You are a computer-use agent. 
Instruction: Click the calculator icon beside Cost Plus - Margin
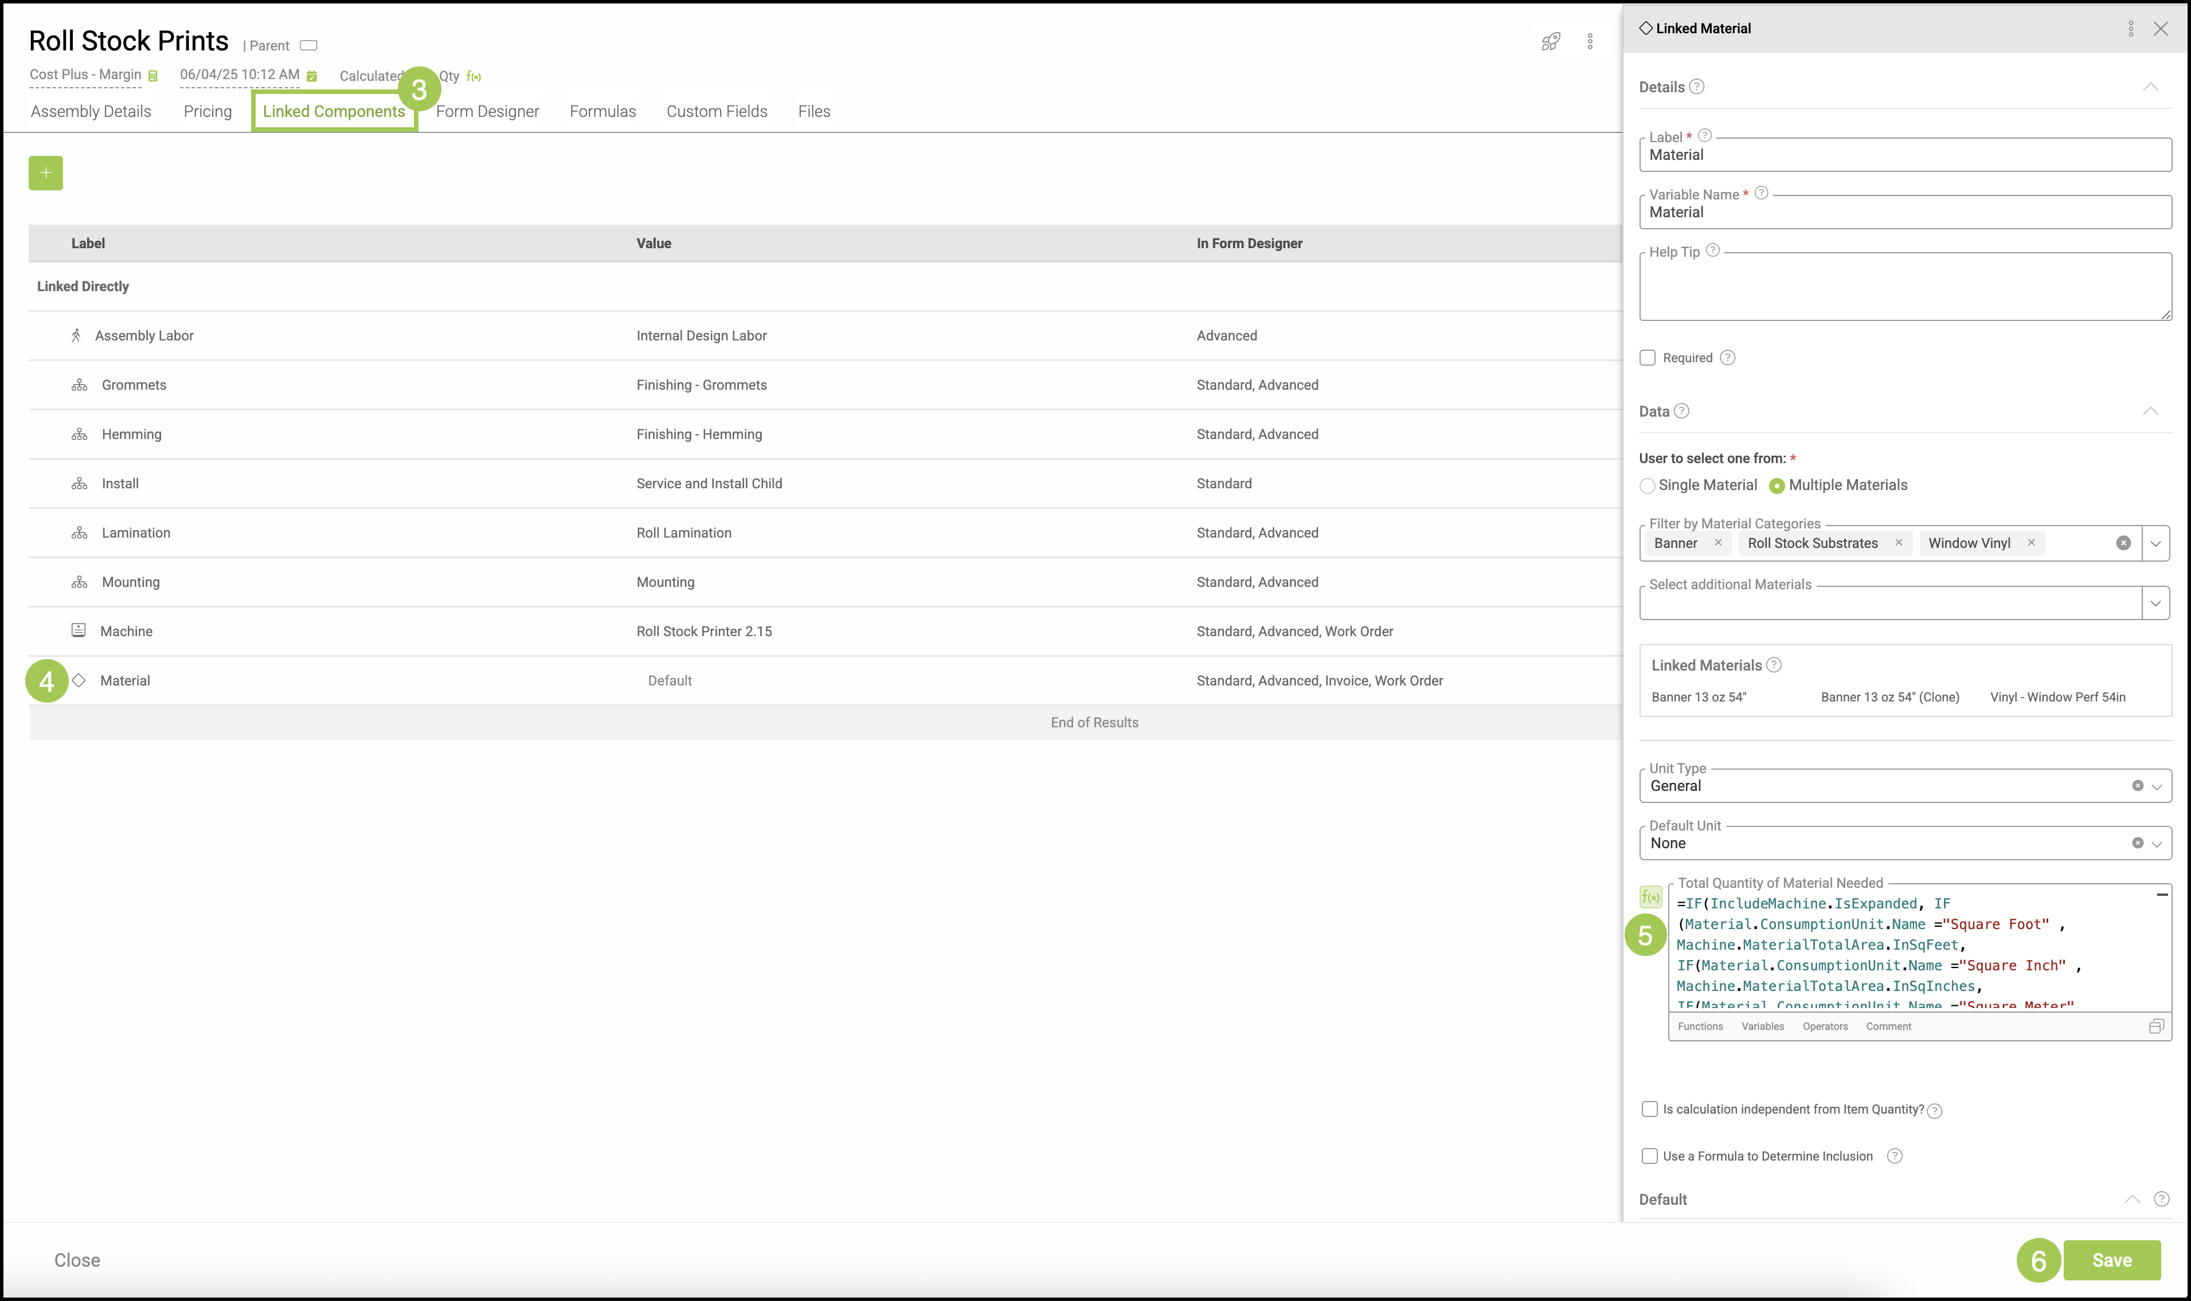coord(152,76)
